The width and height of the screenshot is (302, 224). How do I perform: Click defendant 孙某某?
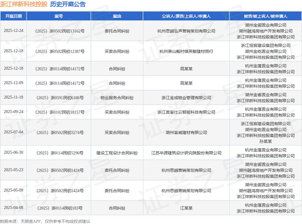266,141
